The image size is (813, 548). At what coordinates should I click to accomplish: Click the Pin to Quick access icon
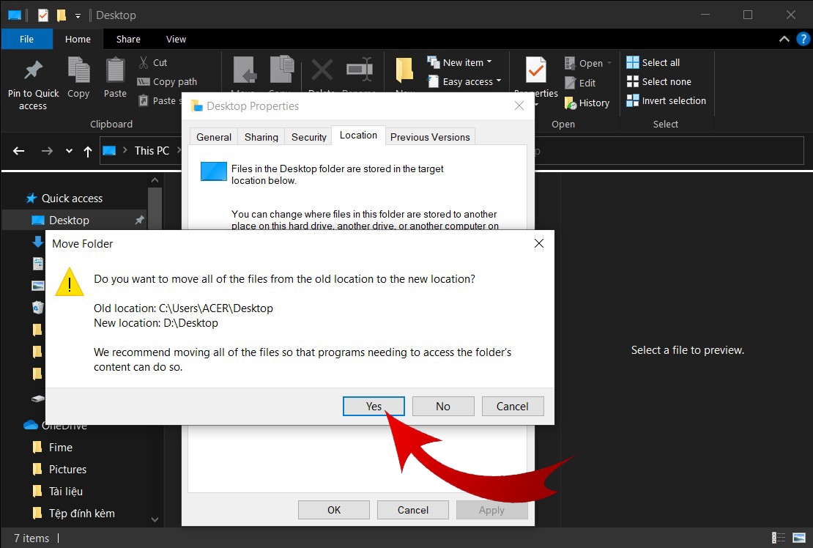pos(33,70)
